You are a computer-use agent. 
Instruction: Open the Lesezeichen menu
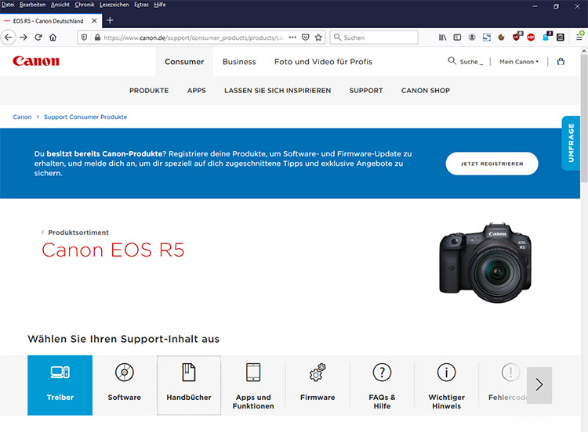[113, 5]
